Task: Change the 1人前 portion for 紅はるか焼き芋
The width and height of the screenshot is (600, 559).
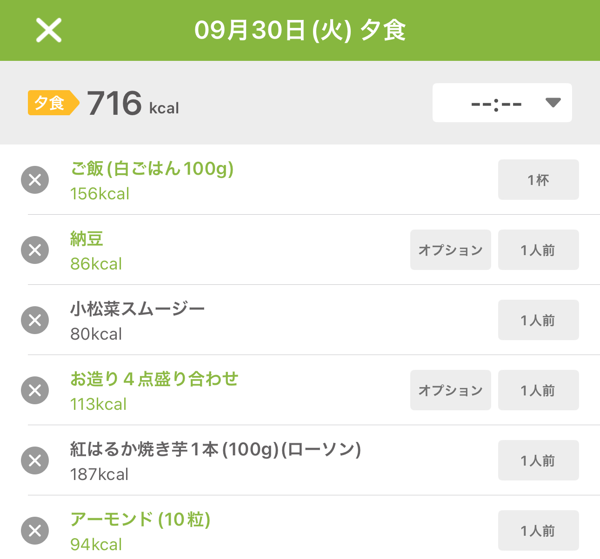Action: click(538, 460)
